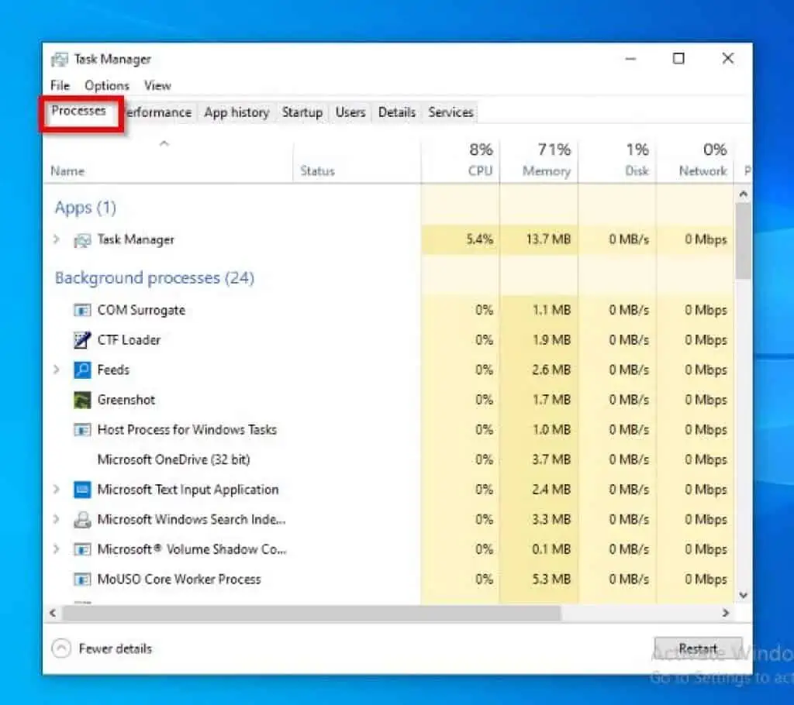794x705 pixels.
Task: Click the vertical scrollbar down arrow
Action: coord(743,595)
